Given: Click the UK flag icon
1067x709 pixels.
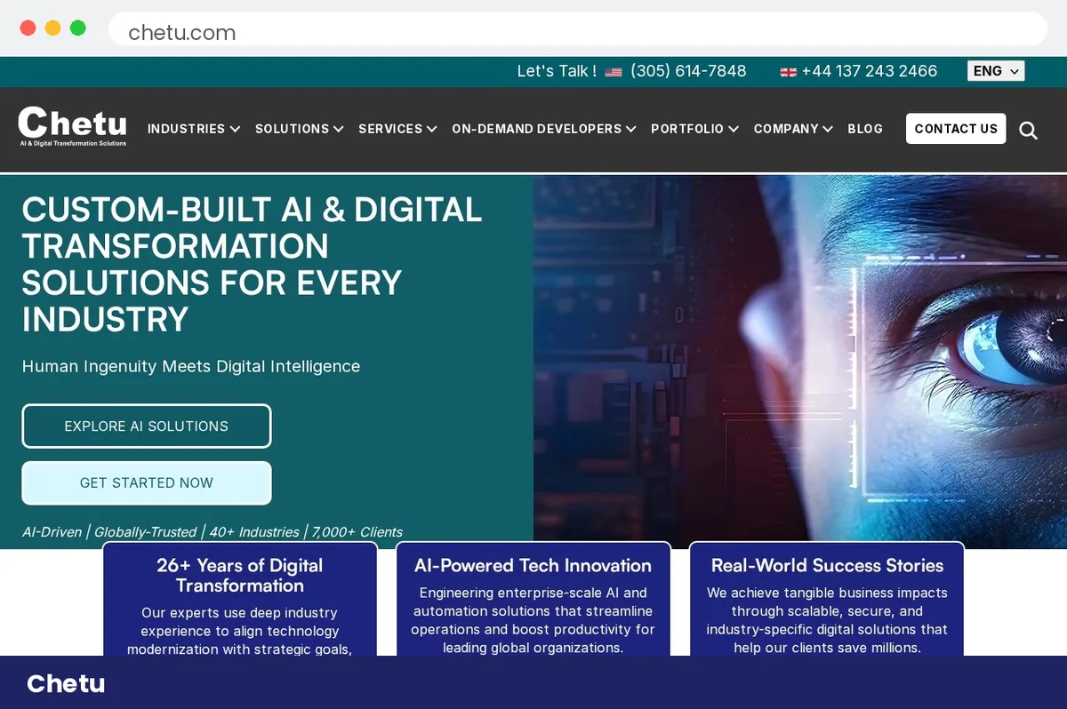Looking at the screenshot, I should pos(788,72).
